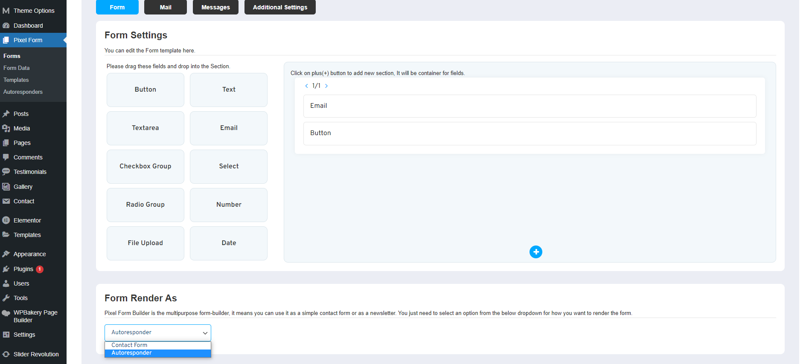The width and height of the screenshot is (809, 364).
Task: Go to previous form section page arrow
Action: [x=306, y=86]
